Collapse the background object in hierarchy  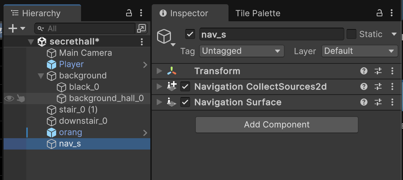(41, 76)
